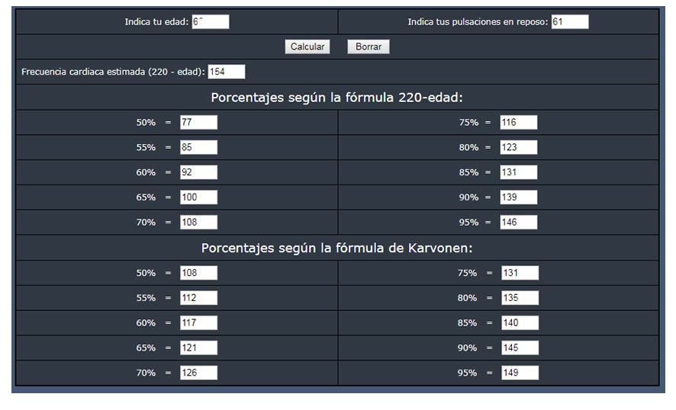
Task: Focus the Karvonen 85% field showing 140
Action: pos(520,323)
